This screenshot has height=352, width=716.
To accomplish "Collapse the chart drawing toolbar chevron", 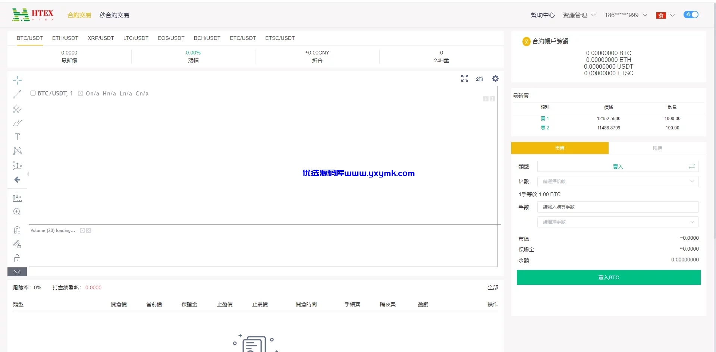I will coord(17,272).
